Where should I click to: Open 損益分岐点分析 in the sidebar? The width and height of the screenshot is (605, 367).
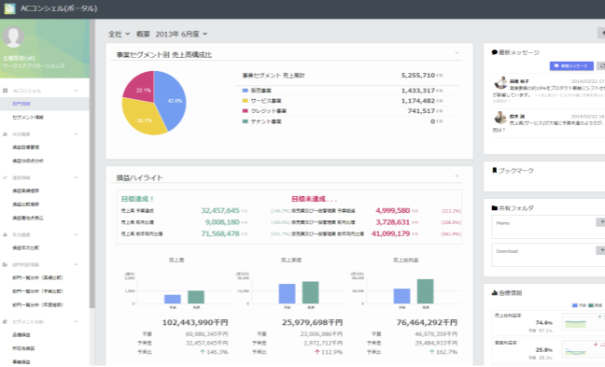point(28,161)
